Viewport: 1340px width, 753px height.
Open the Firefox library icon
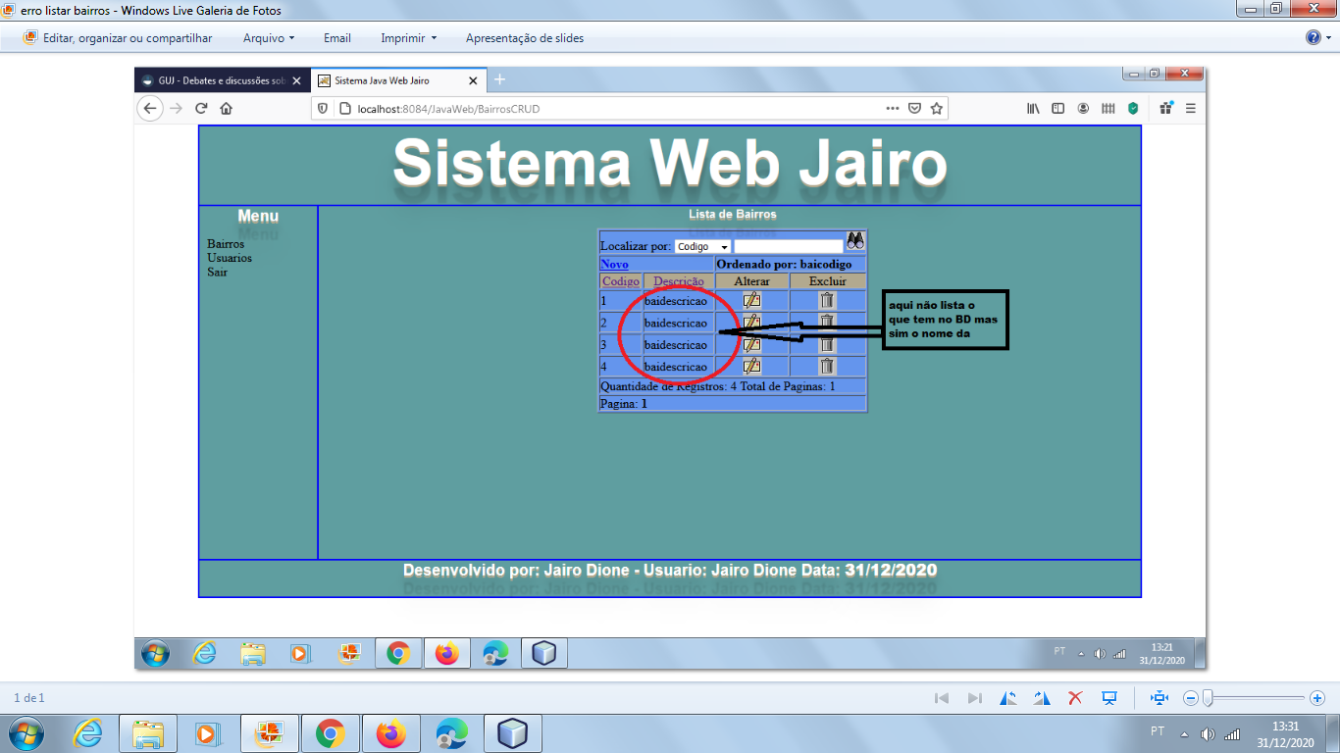[1033, 109]
